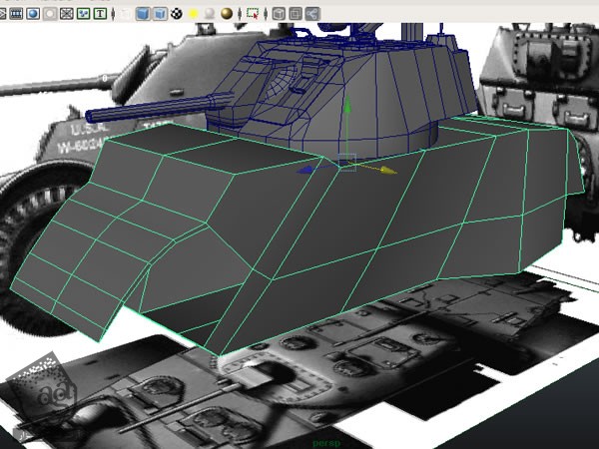This screenshot has width=599, height=449.
Task: Enable Use All Lights yellow icon
Action: pos(194,14)
